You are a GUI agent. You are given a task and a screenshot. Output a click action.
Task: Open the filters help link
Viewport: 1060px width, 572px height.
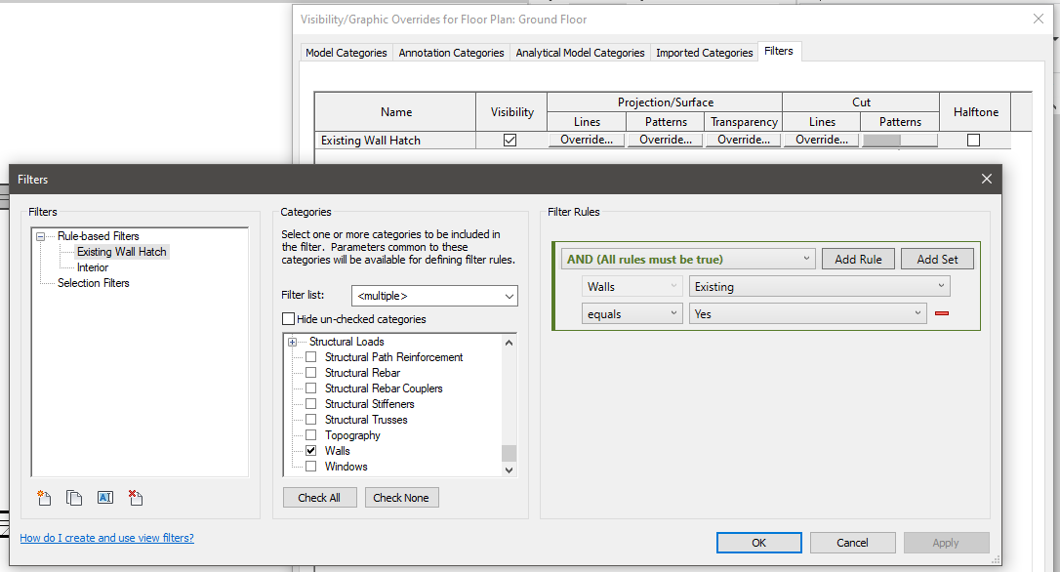pyautogui.click(x=106, y=538)
